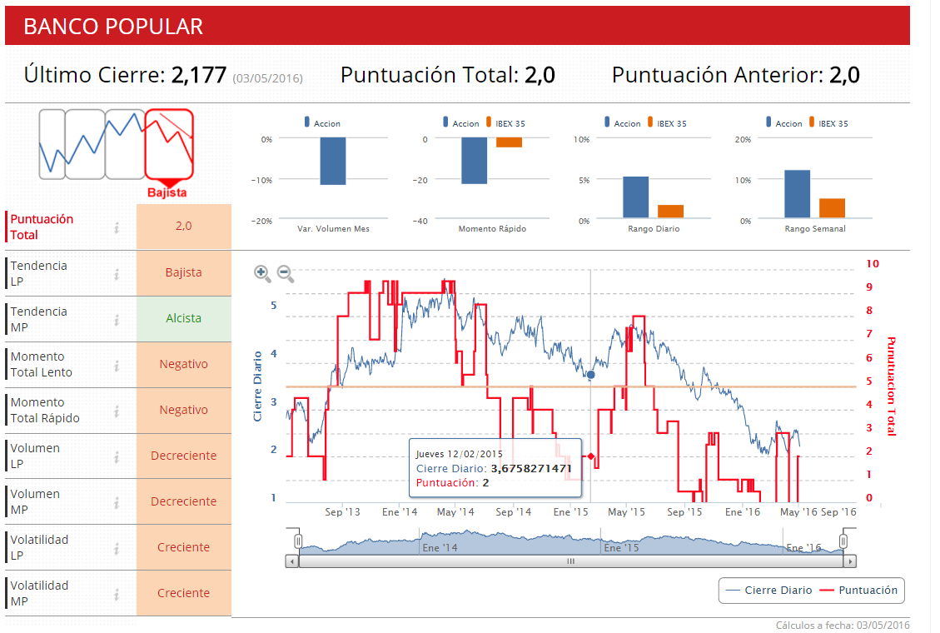
Task: Click the Alcista value for Tendencia MP
Action: tap(183, 318)
